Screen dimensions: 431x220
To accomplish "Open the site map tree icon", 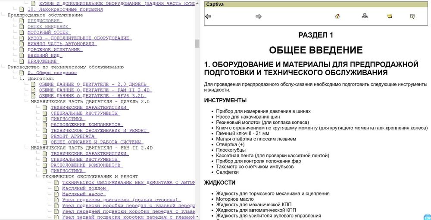I will point(365,16).
